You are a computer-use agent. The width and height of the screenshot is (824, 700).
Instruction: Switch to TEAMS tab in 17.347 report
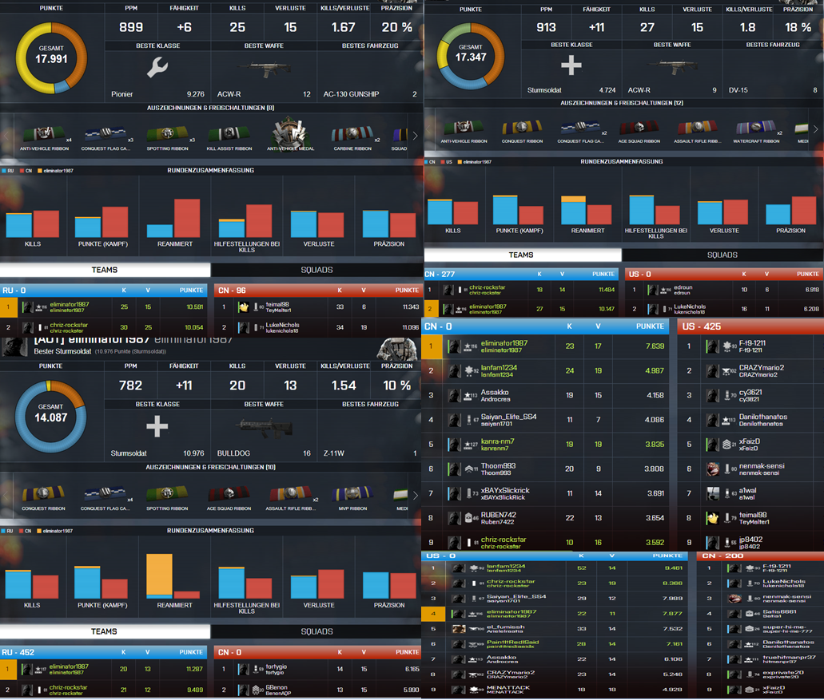(521, 255)
